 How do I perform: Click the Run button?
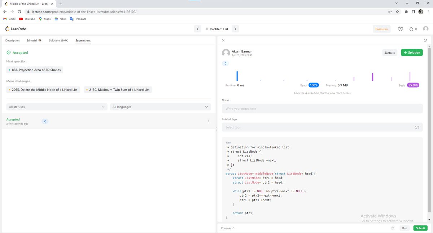coord(404,228)
